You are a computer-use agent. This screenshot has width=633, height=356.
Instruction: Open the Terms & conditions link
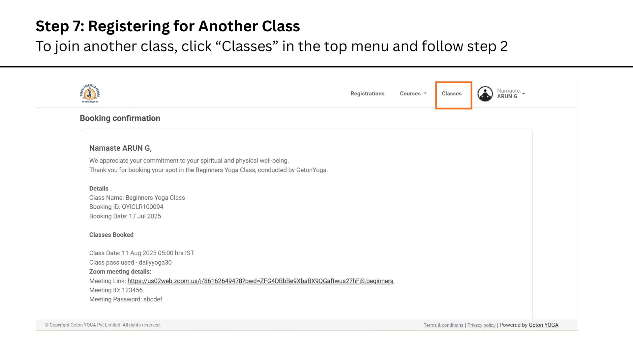443,325
